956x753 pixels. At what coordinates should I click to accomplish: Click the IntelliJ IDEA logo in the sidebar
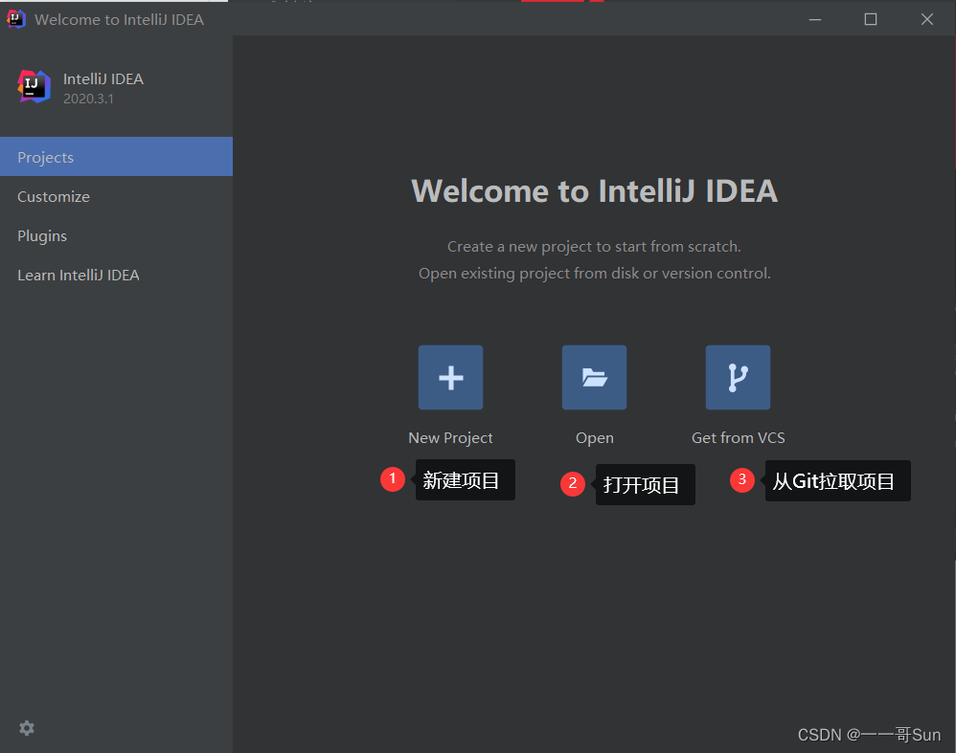[x=34, y=86]
